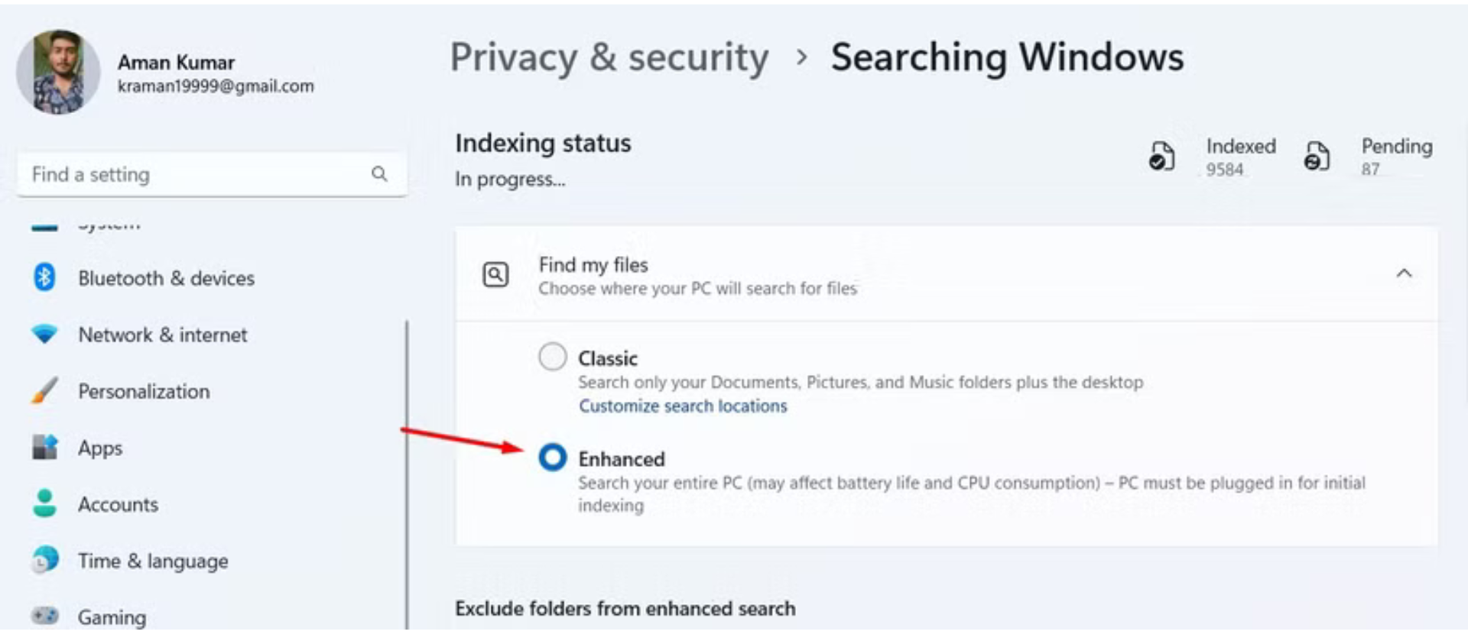Click the Pending files status icon
Screen dimensions: 1468x631
1316,156
